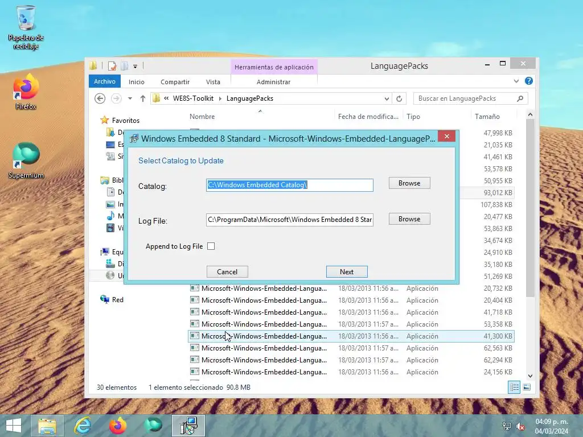
Task: Click the Catalog path input field
Action: pos(290,185)
